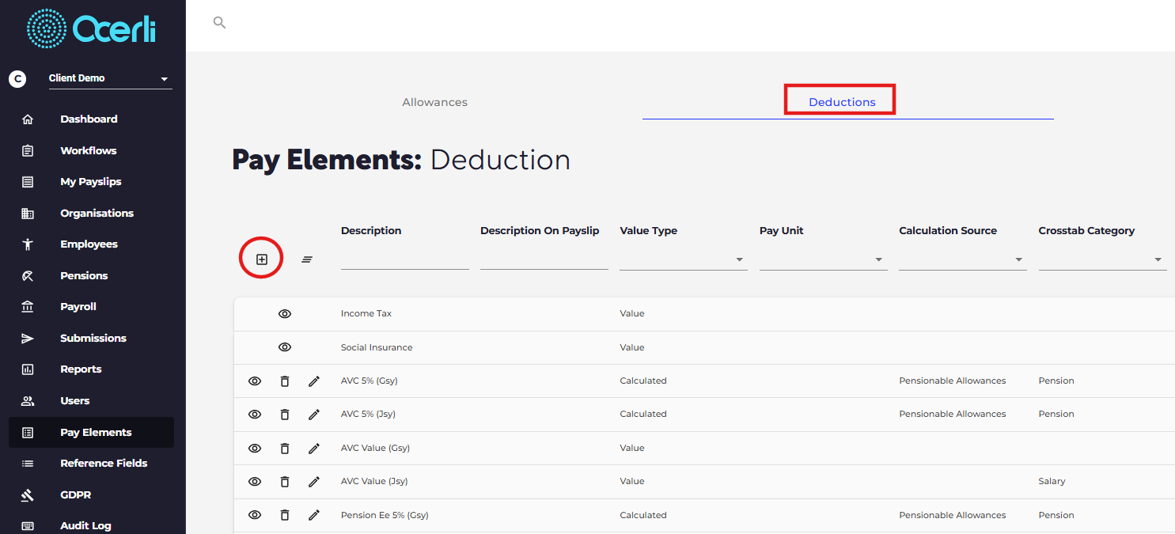
Task: Edit the AVC 5% (Gsy) deduction
Action: tap(314, 381)
